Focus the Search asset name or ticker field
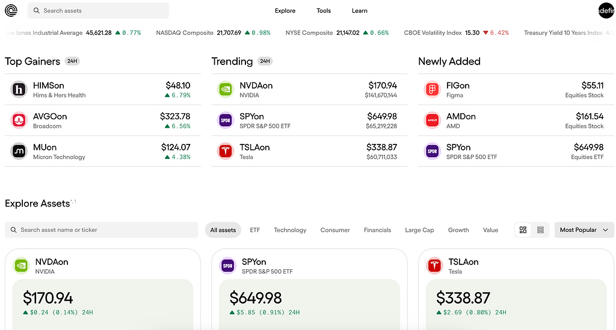Image resolution: width=616 pixels, height=330 pixels. click(101, 230)
